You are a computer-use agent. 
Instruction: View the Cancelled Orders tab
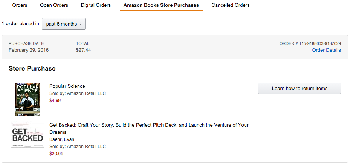coord(230,5)
